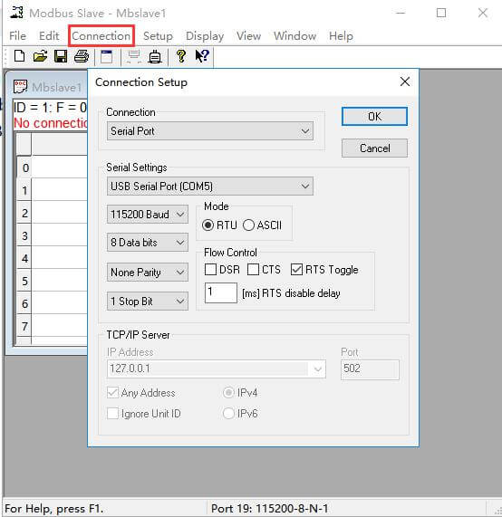Close the Connection Setup dialog

pos(405,81)
